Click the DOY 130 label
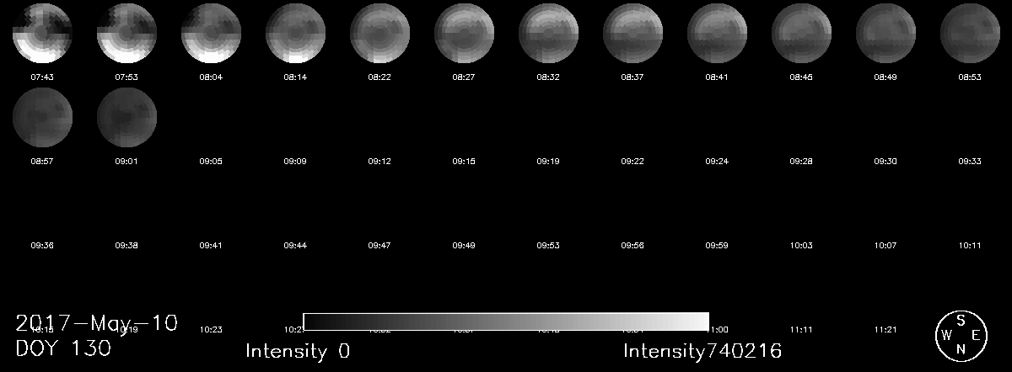This screenshot has width=1012, height=372. (63, 348)
